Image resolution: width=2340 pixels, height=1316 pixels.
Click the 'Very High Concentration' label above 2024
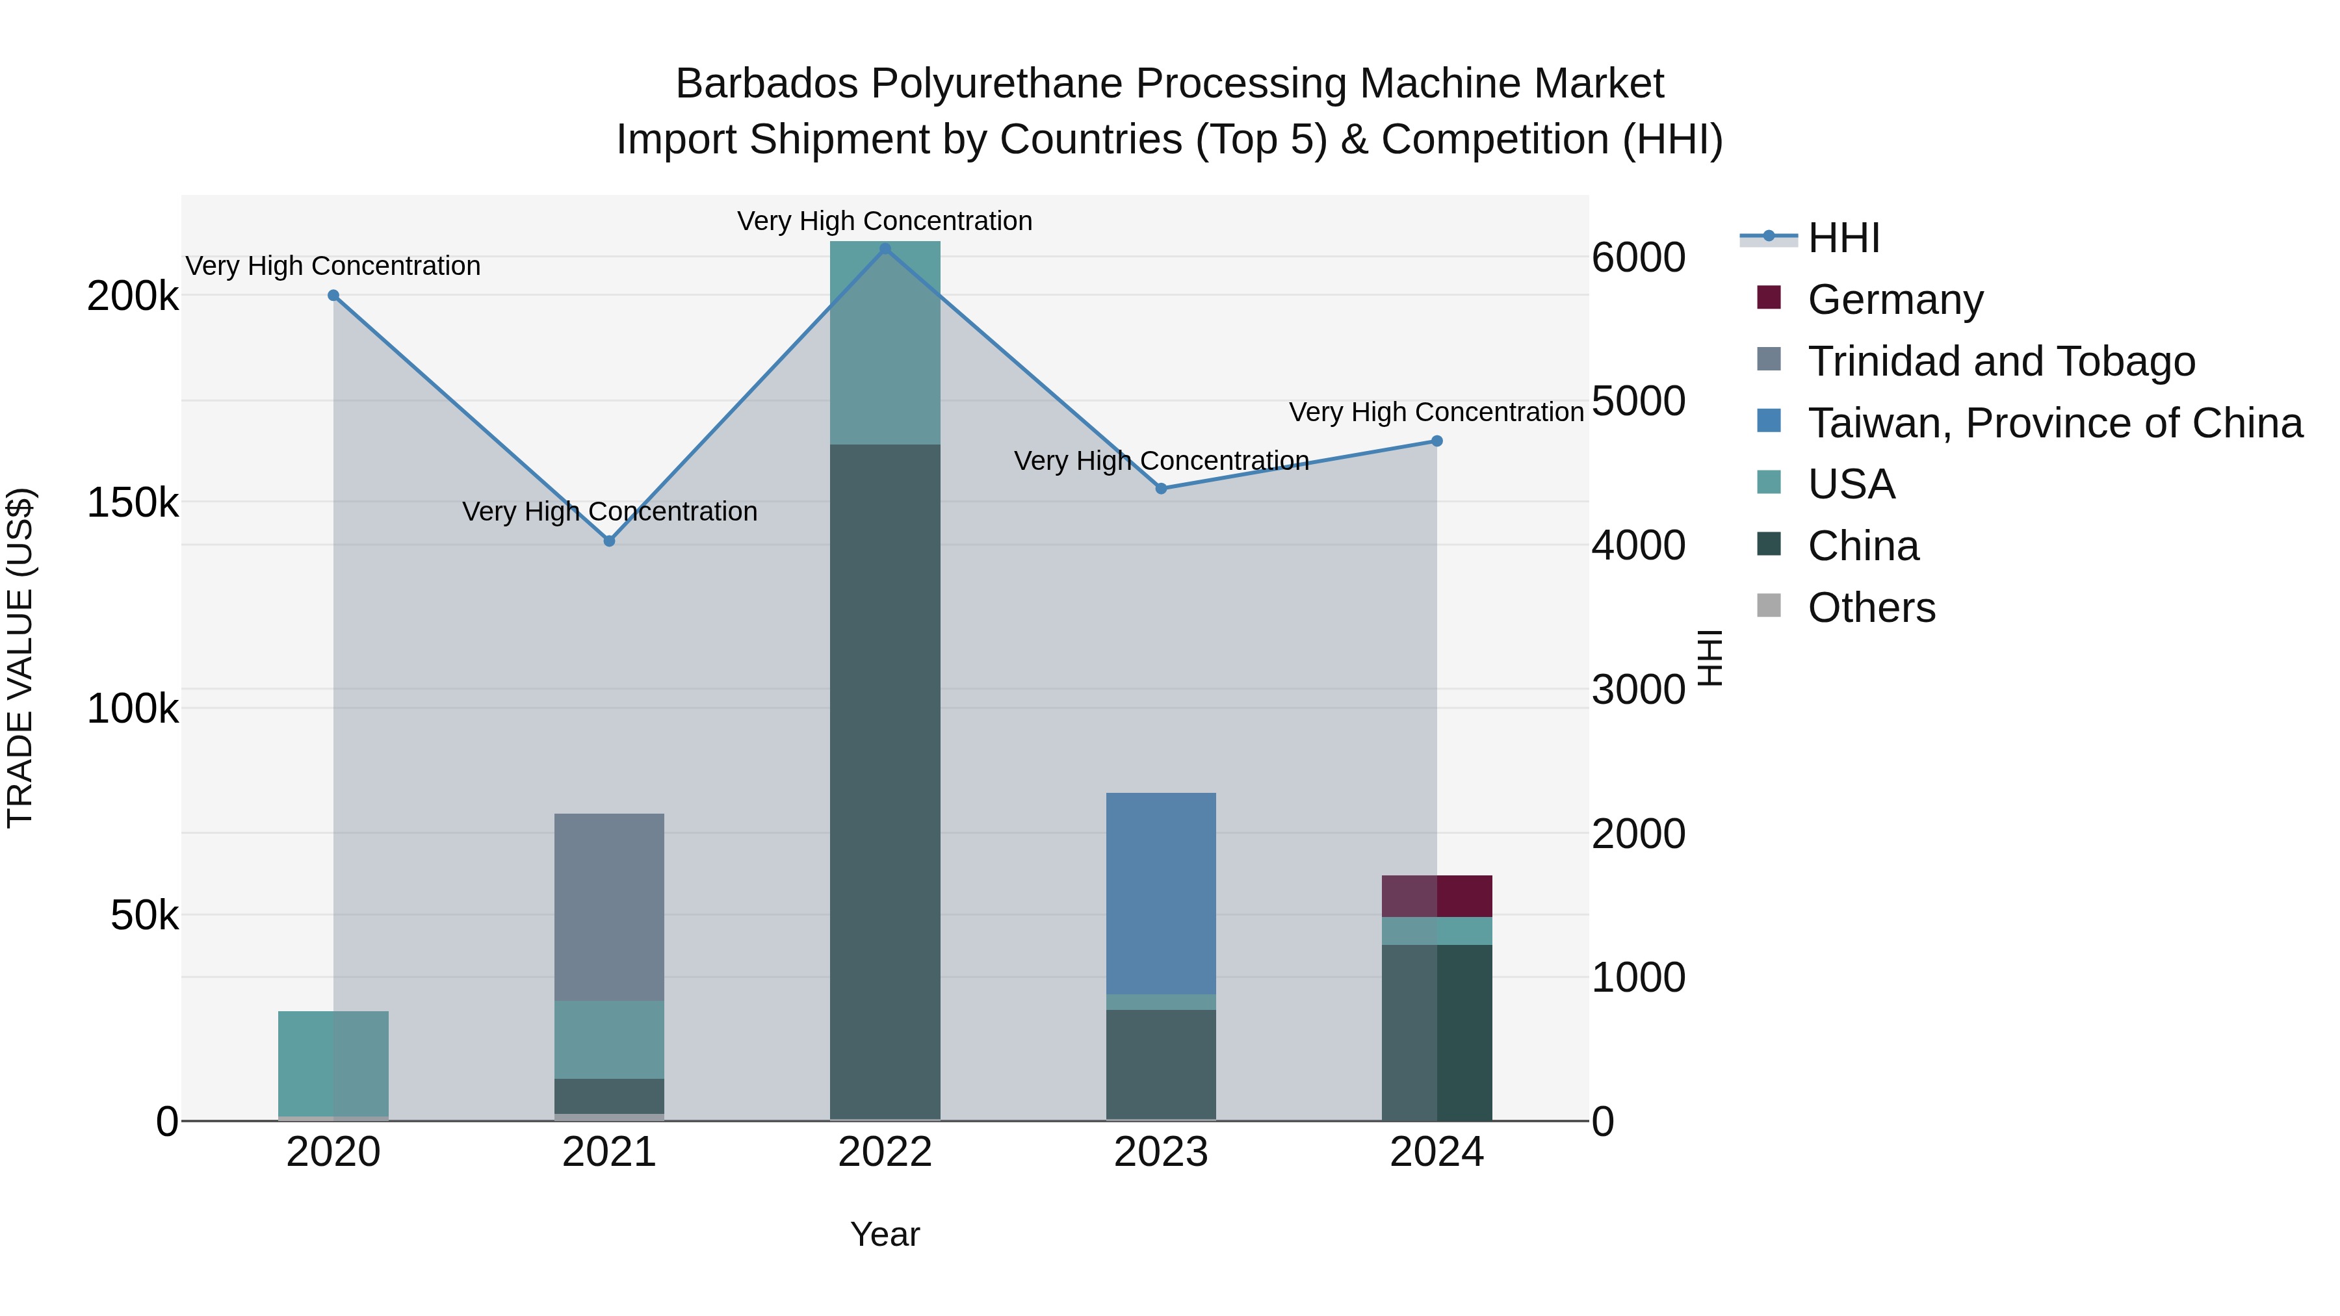point(1437,412)
